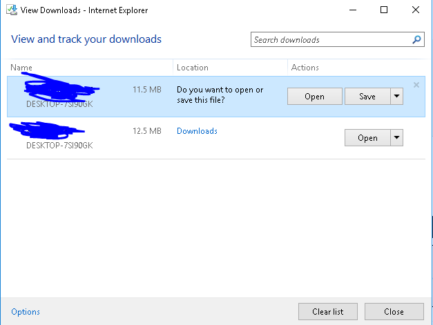
Task: Click the Location column header
Action: tap(193, 68)
